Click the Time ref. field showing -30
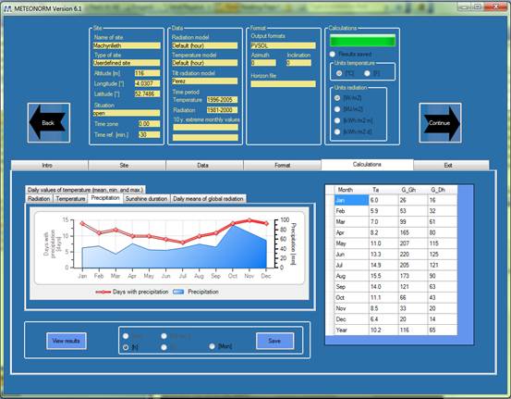This screenshot has width=511, height=399. click(150, 134)
